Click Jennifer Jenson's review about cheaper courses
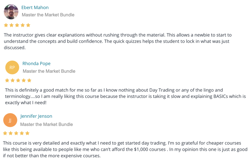 click(125, 149)
